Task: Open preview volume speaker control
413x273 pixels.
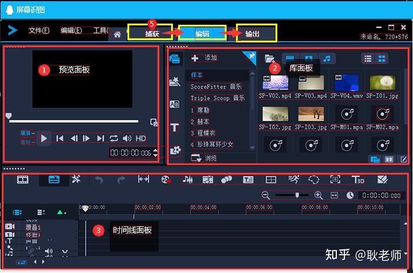Action: pyautogui.click(x=127, y=139)
